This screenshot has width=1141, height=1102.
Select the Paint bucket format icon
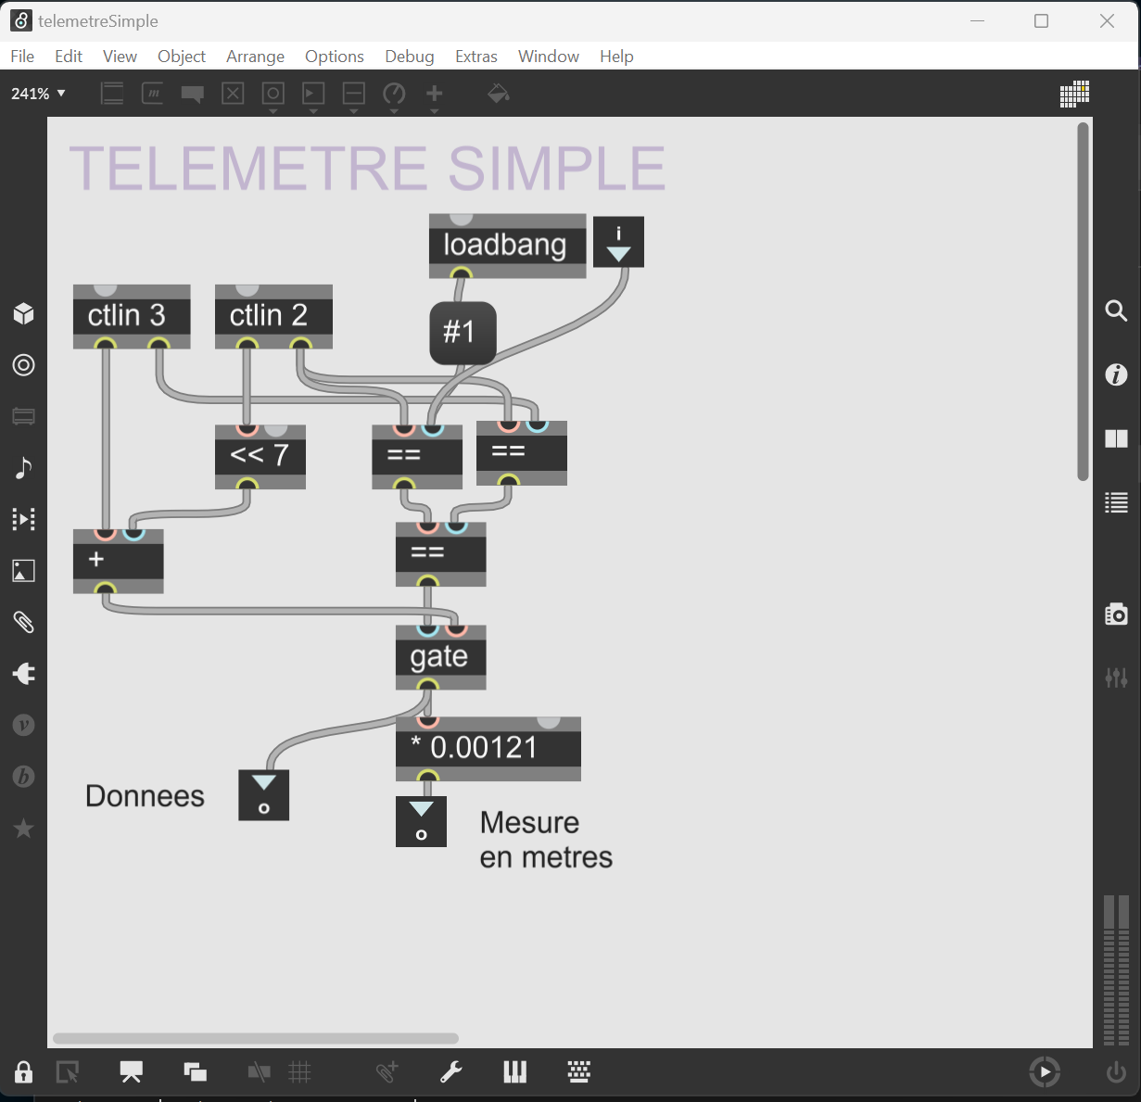[499, 94]
